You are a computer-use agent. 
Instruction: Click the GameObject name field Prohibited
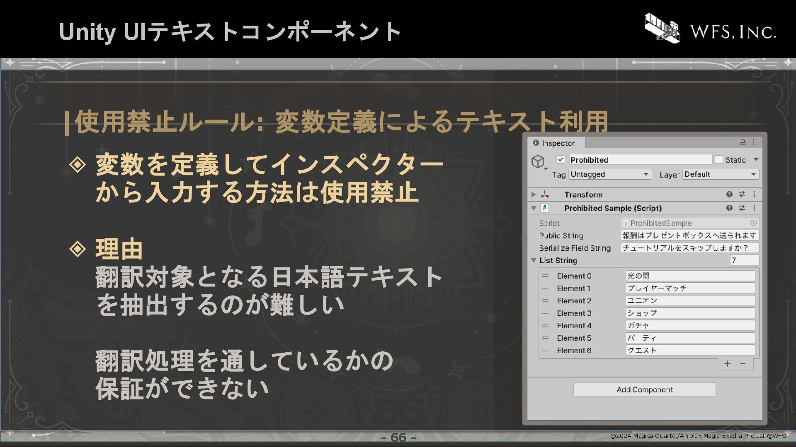pyautogui.click(x=640, y=160)
